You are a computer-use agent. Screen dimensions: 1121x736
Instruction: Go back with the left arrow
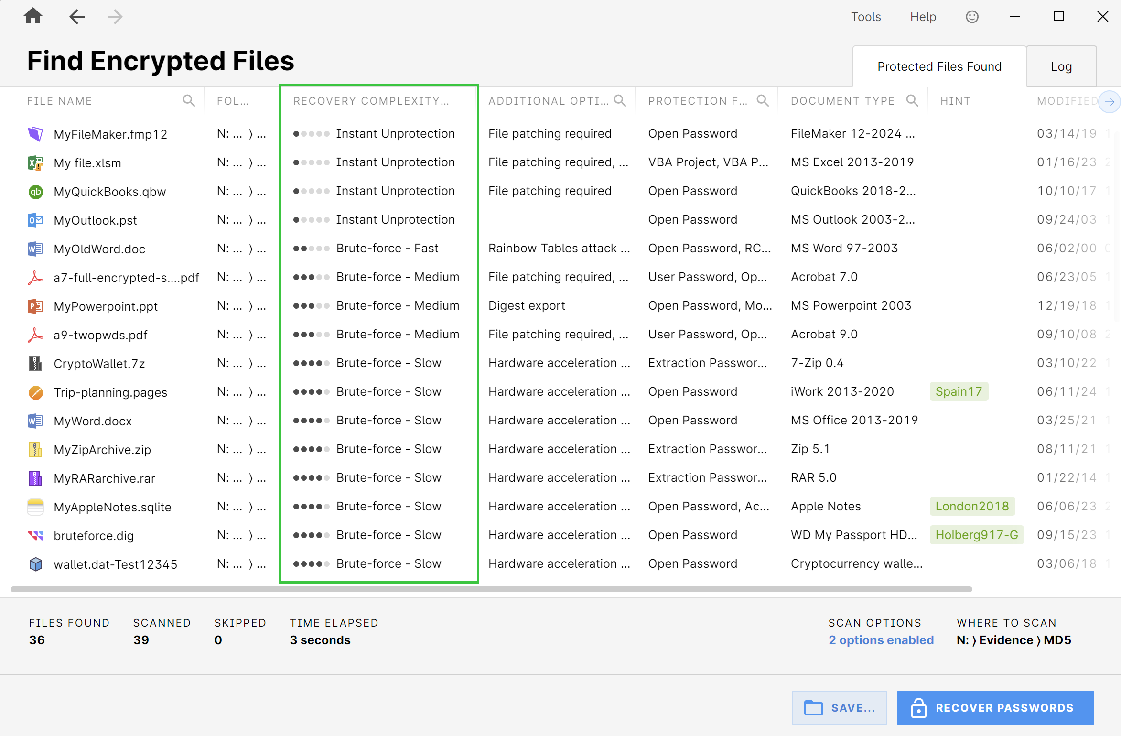point(76,17)
